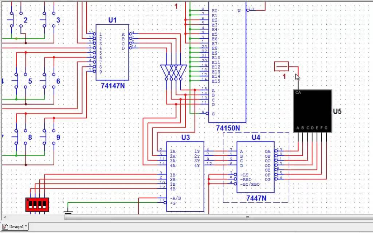Click the 7447N part label
The height and width of the screenshot is (233, 373).
pos(256,198)
